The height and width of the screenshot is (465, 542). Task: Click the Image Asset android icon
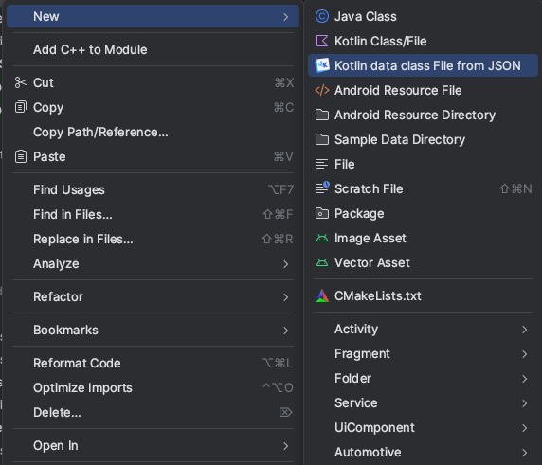(x=322, y=238)
